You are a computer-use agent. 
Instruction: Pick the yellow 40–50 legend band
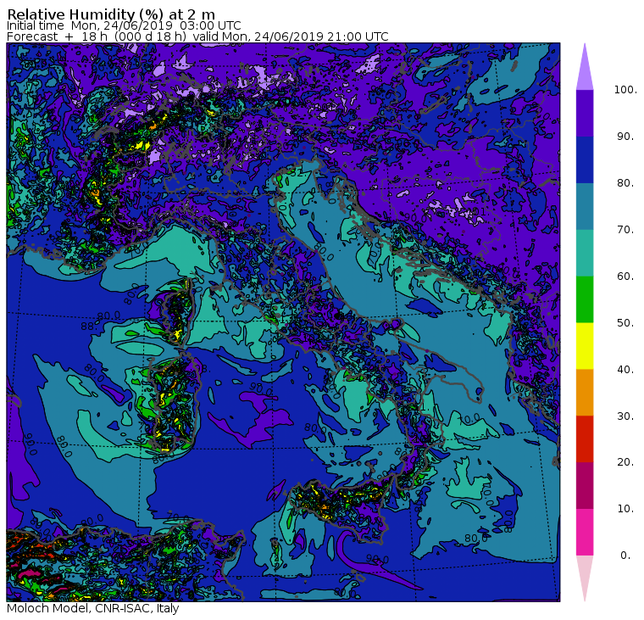pos(585,346)
